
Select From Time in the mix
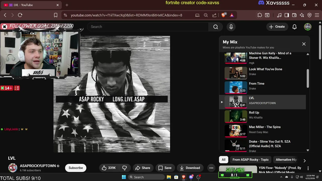262,87
